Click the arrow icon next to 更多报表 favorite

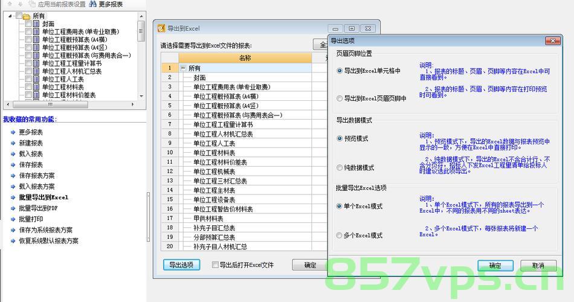(13, 132)
